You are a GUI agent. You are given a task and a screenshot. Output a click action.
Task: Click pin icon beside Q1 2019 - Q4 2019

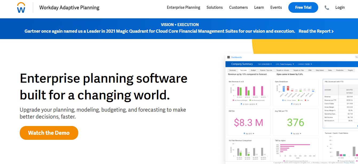pyautogui.click(x=241, y=104)
